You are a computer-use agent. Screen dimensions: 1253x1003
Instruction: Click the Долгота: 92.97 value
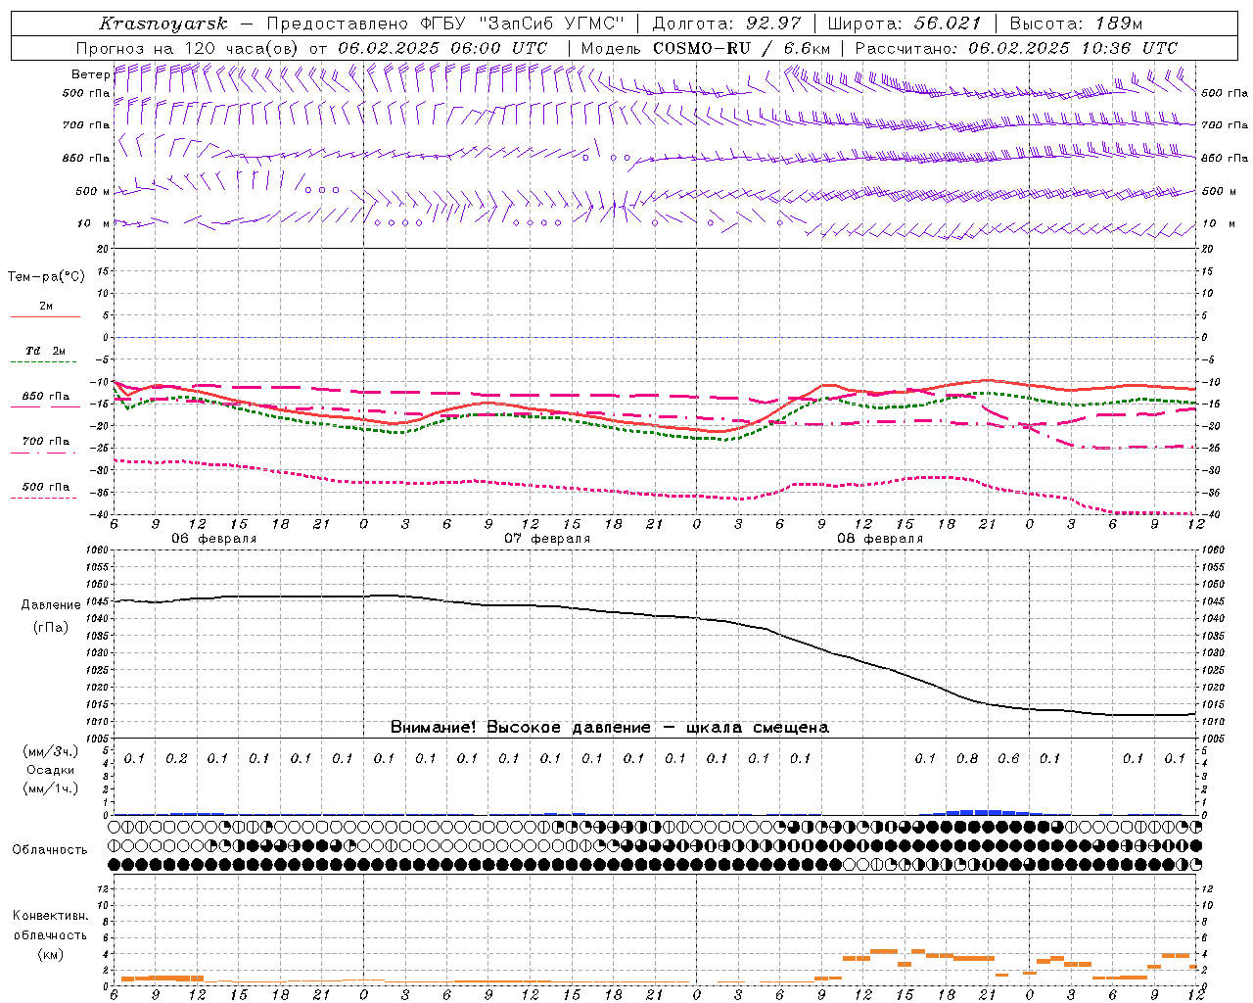click(x=726, y=24)
